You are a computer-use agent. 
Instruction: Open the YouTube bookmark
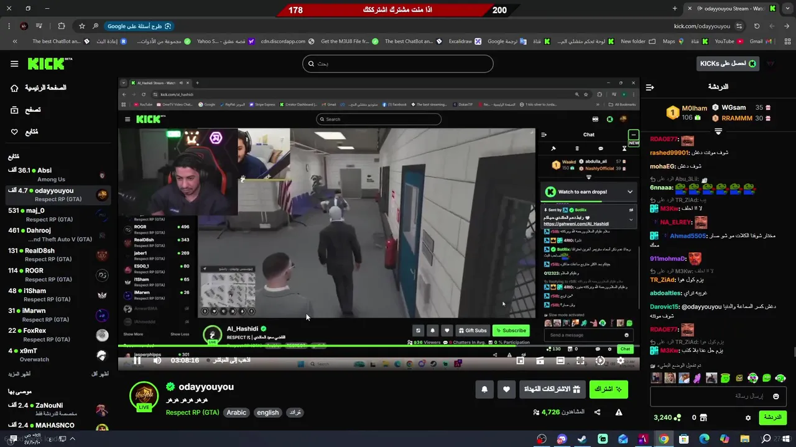(x=728, y=42)
